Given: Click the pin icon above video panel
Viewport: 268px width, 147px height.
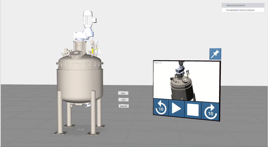Looking at the screenshot, I should pos(215,54).
